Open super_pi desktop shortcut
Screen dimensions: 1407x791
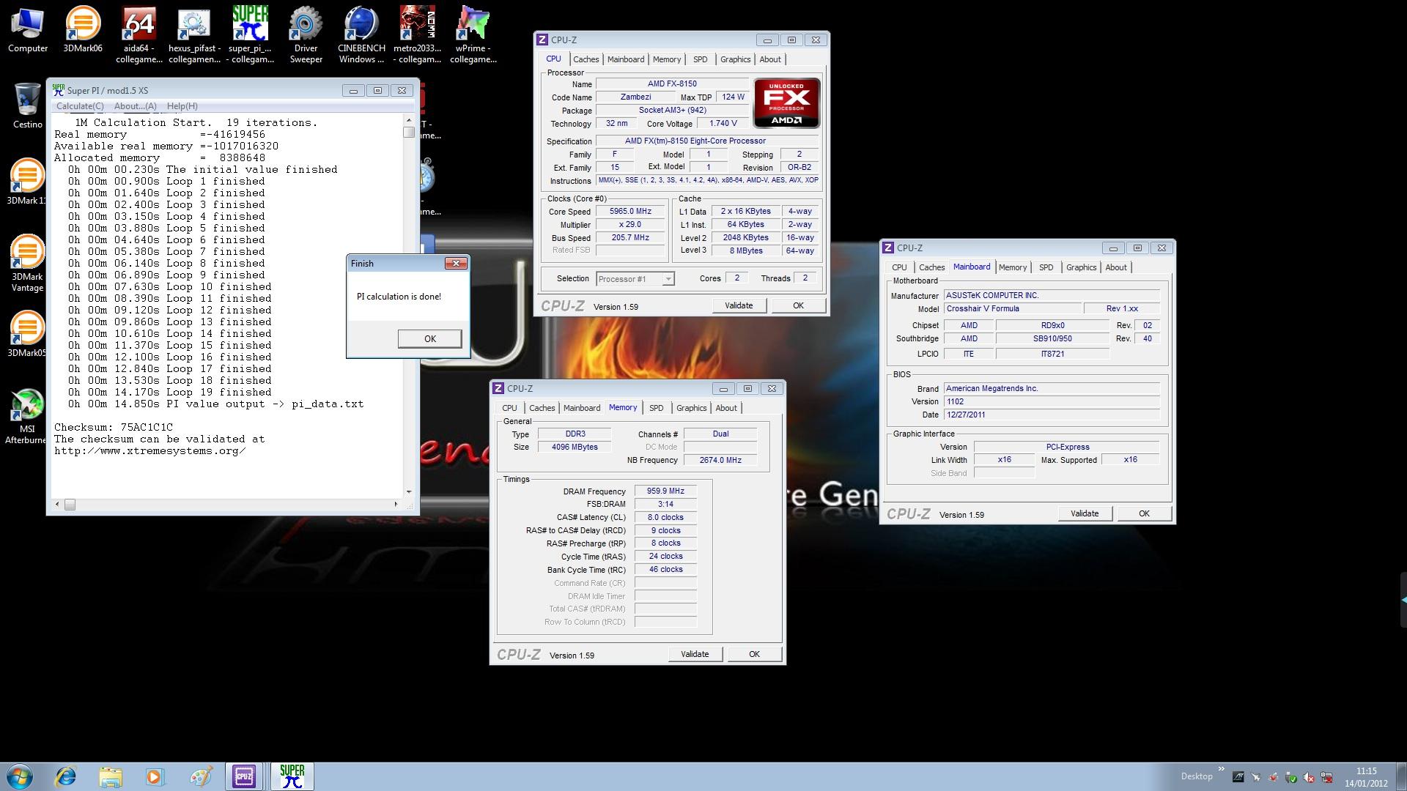[x=251, y=36]
